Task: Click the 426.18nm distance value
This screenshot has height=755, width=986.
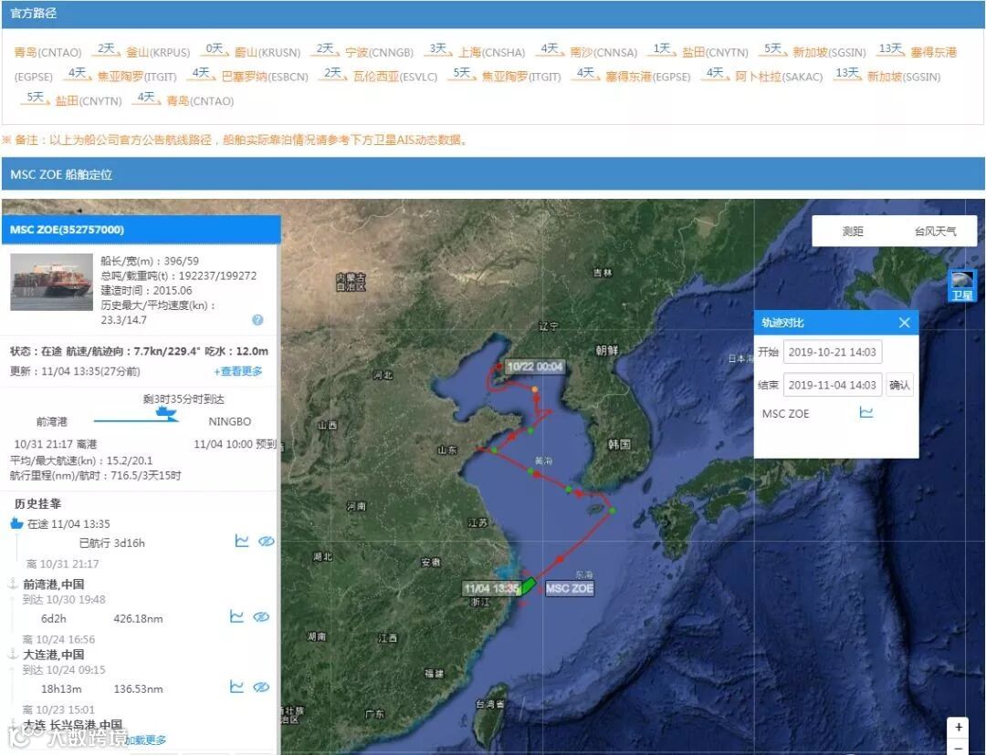Action: (x=138, y=619)
